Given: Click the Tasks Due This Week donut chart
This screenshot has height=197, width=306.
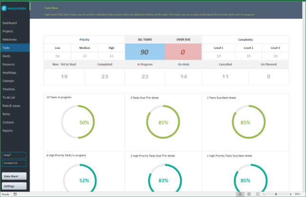Looking at the screenshot, I should pos(163,122).
